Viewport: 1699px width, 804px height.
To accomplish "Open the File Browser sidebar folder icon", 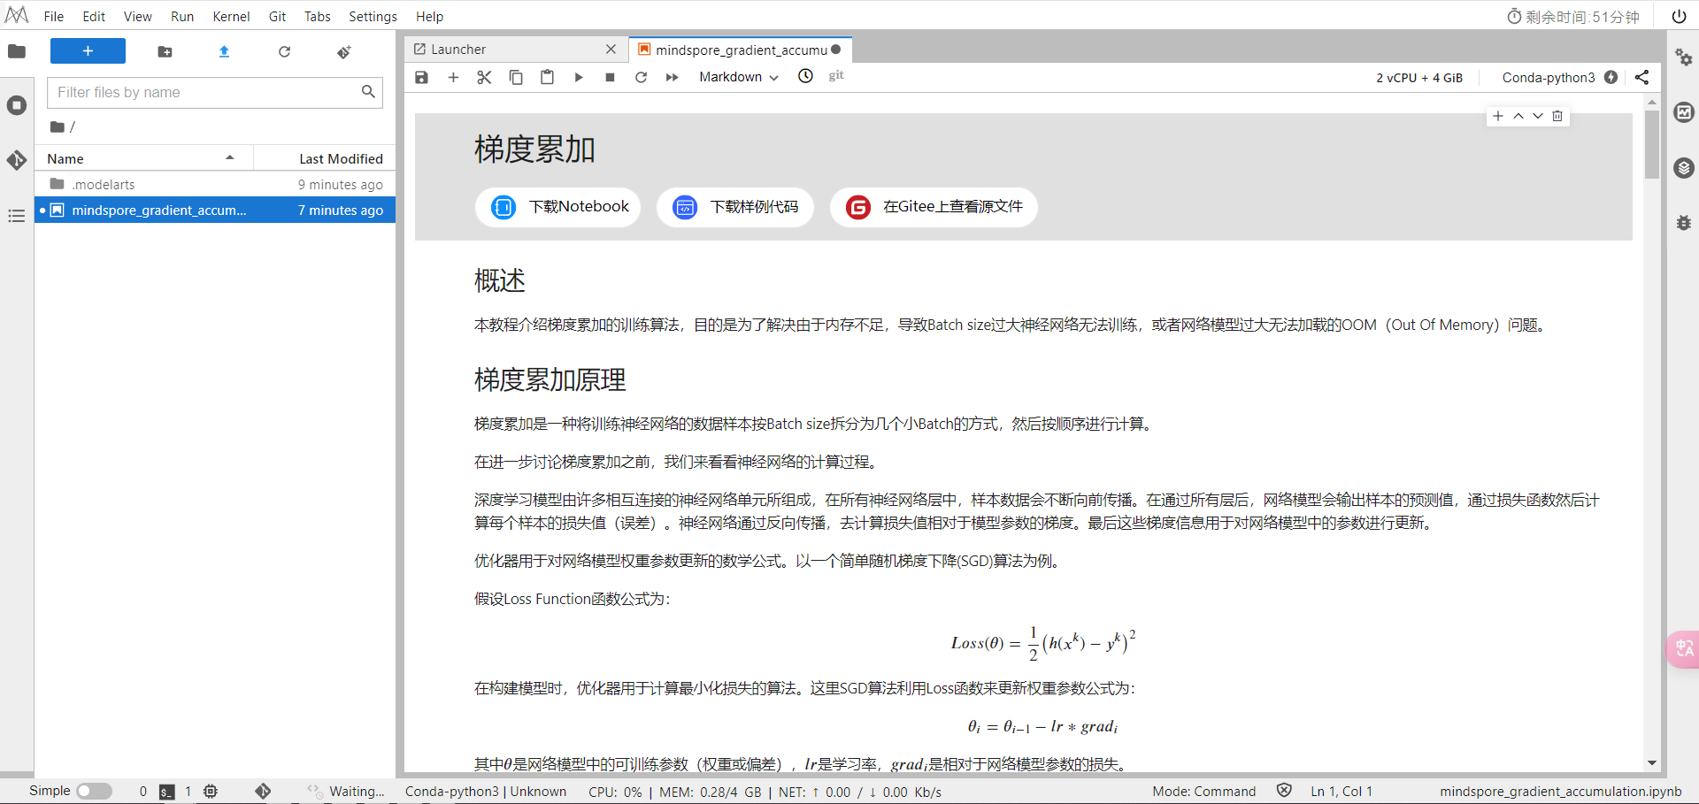I will [x=16, y=51].
